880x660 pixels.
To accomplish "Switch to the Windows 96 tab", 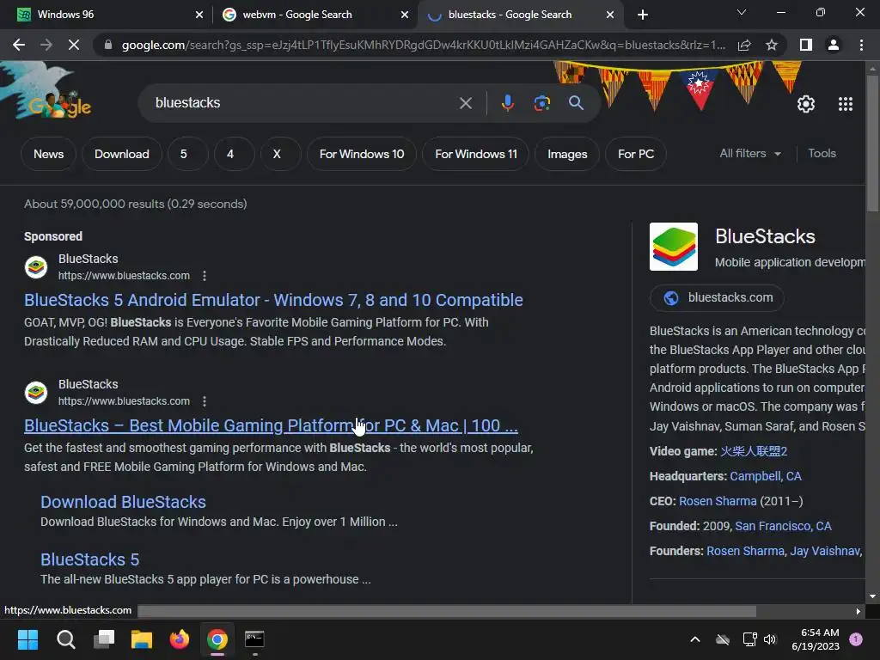I will [107, 15].
